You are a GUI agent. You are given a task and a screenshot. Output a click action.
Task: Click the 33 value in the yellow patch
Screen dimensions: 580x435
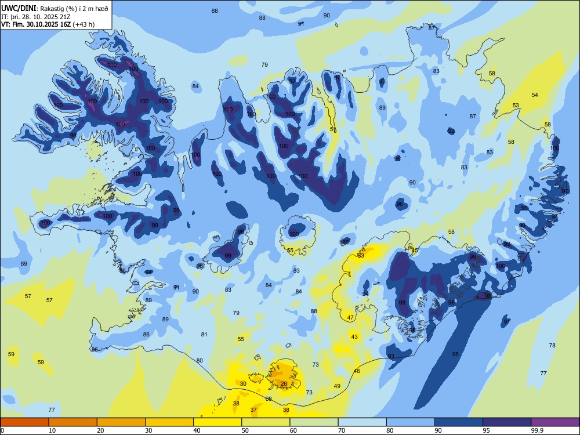361,256
